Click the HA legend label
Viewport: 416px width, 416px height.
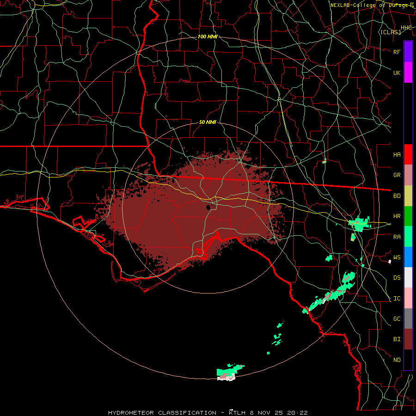click(x=397, y=154)
